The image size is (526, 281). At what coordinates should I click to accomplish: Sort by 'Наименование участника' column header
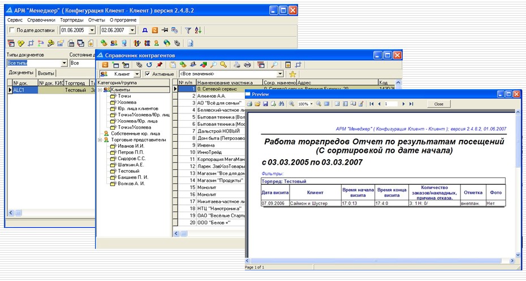click(229, 82)
